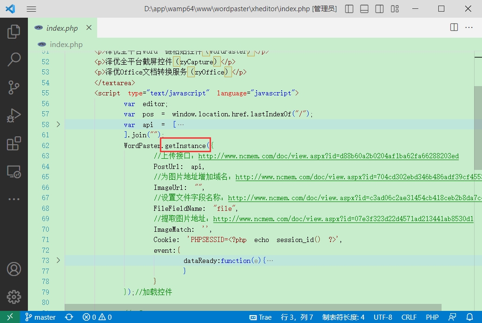Open the Remote Explorer view
This screenshot has height=323, width=482.
coord(14,171)
